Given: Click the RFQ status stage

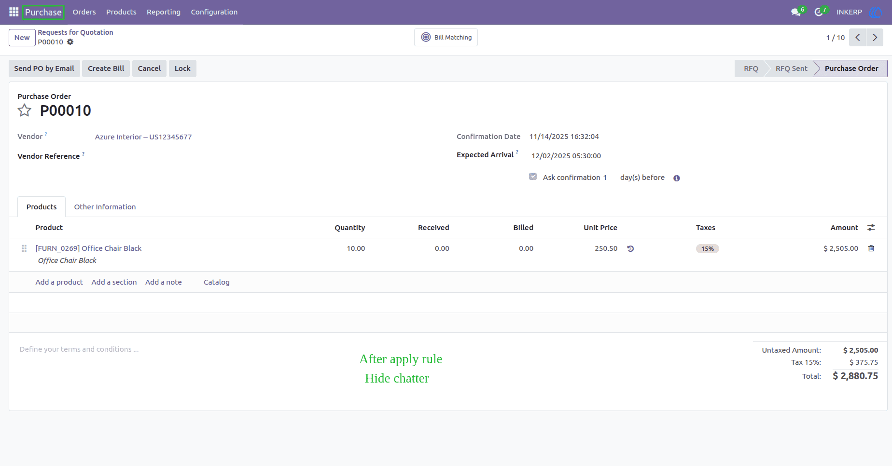Looking at the screenshot, I should 751,69.
